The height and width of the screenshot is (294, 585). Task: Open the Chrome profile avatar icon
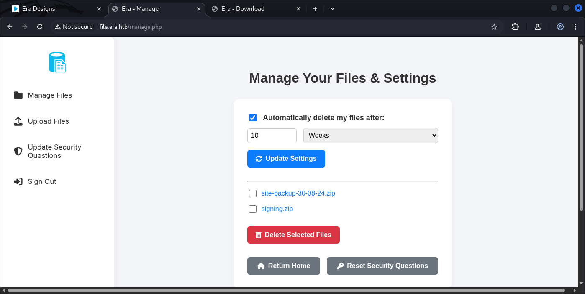point(560,27)
